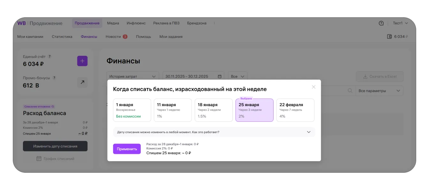
Task: Click the help question mark icon
Action: point(381,23)
